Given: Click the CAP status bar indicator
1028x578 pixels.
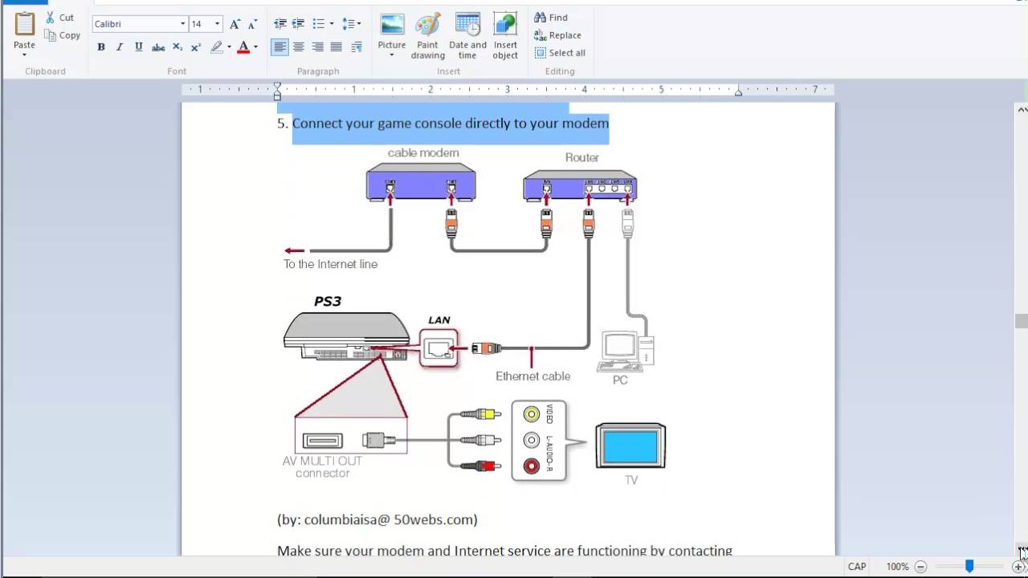Looking at the screenshot, I should pos(857,567).
